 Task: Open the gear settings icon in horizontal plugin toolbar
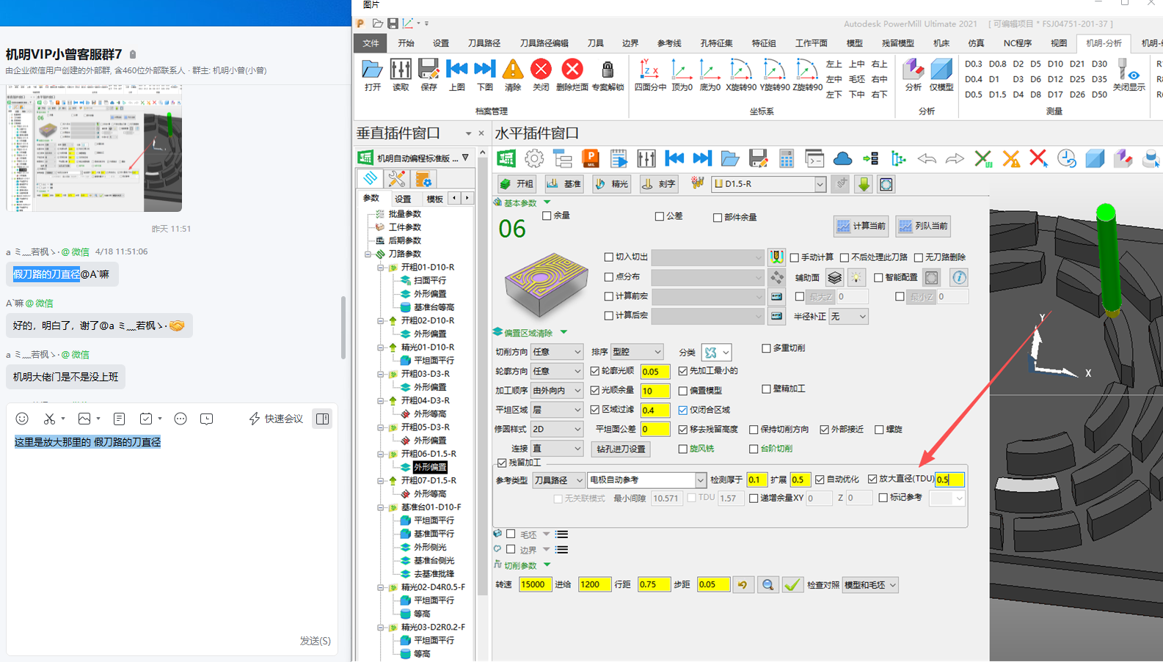(534, 158)
